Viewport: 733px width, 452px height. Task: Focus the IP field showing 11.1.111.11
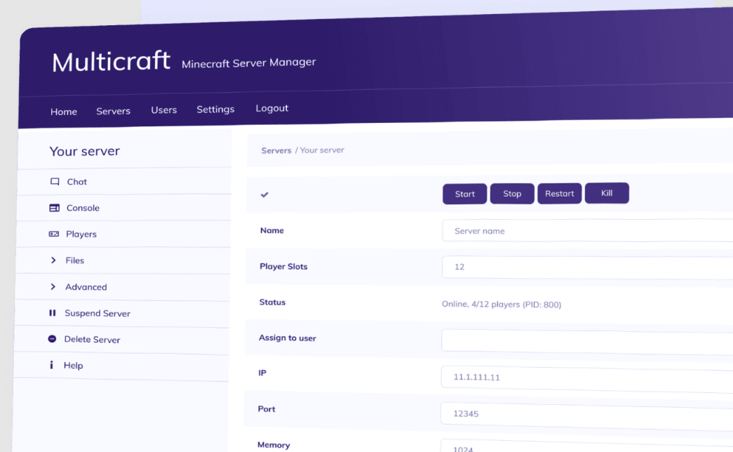coord(587,379)
